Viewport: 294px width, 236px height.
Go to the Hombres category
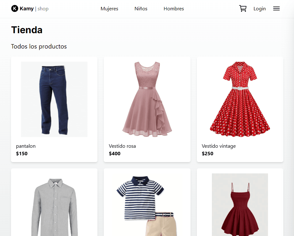(174, 9)
